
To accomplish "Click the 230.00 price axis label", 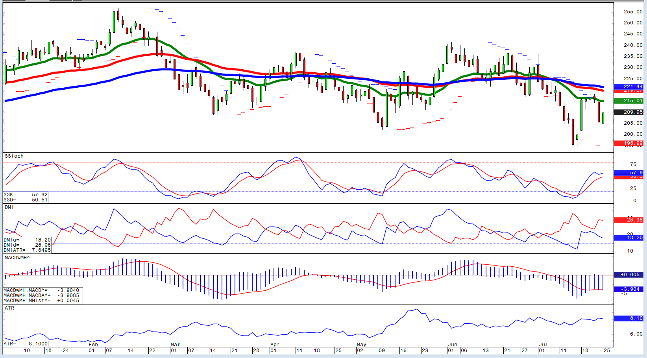I will point(633,67).
